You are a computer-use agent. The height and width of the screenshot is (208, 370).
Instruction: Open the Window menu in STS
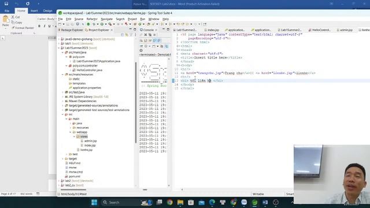(x=154, y=19)
